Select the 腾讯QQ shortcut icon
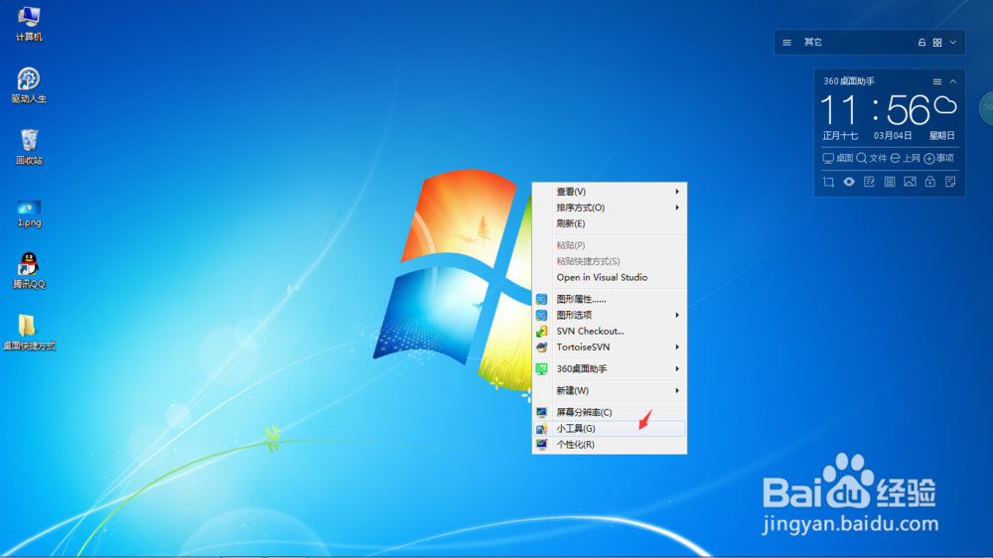This screenshot has height=558, width=993. (29, 270)
